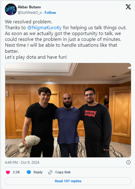Screen dimensions: 135x189
Task: Open the attached photo of three men
Action: click(x=68, y=110)
